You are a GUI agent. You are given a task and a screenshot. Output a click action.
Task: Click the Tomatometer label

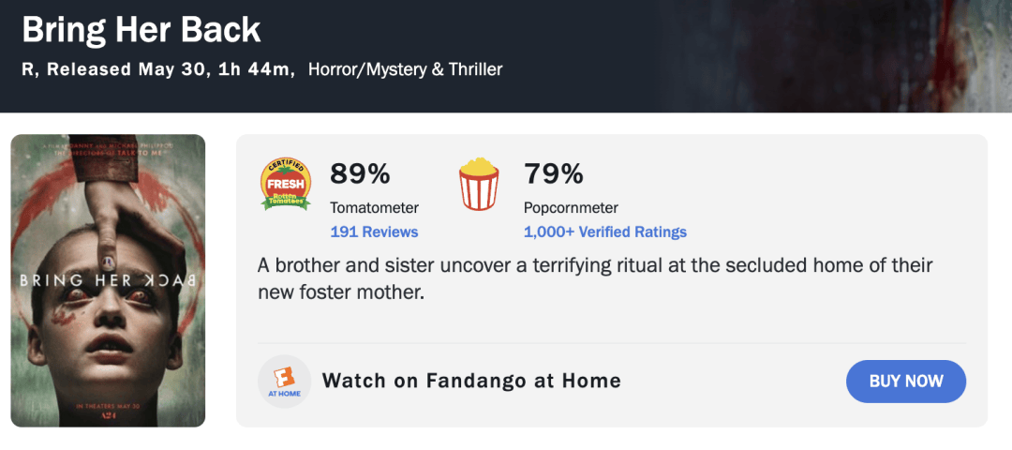374,208
